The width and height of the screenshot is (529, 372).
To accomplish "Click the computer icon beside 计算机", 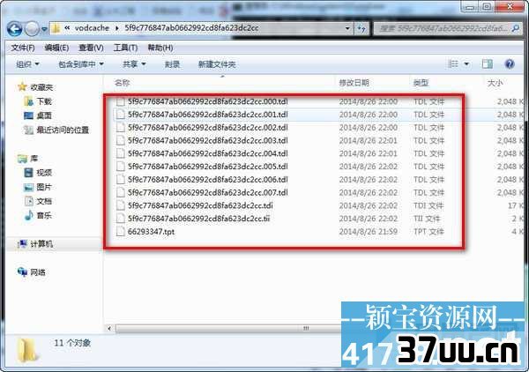I will click(x=22, y=243).
